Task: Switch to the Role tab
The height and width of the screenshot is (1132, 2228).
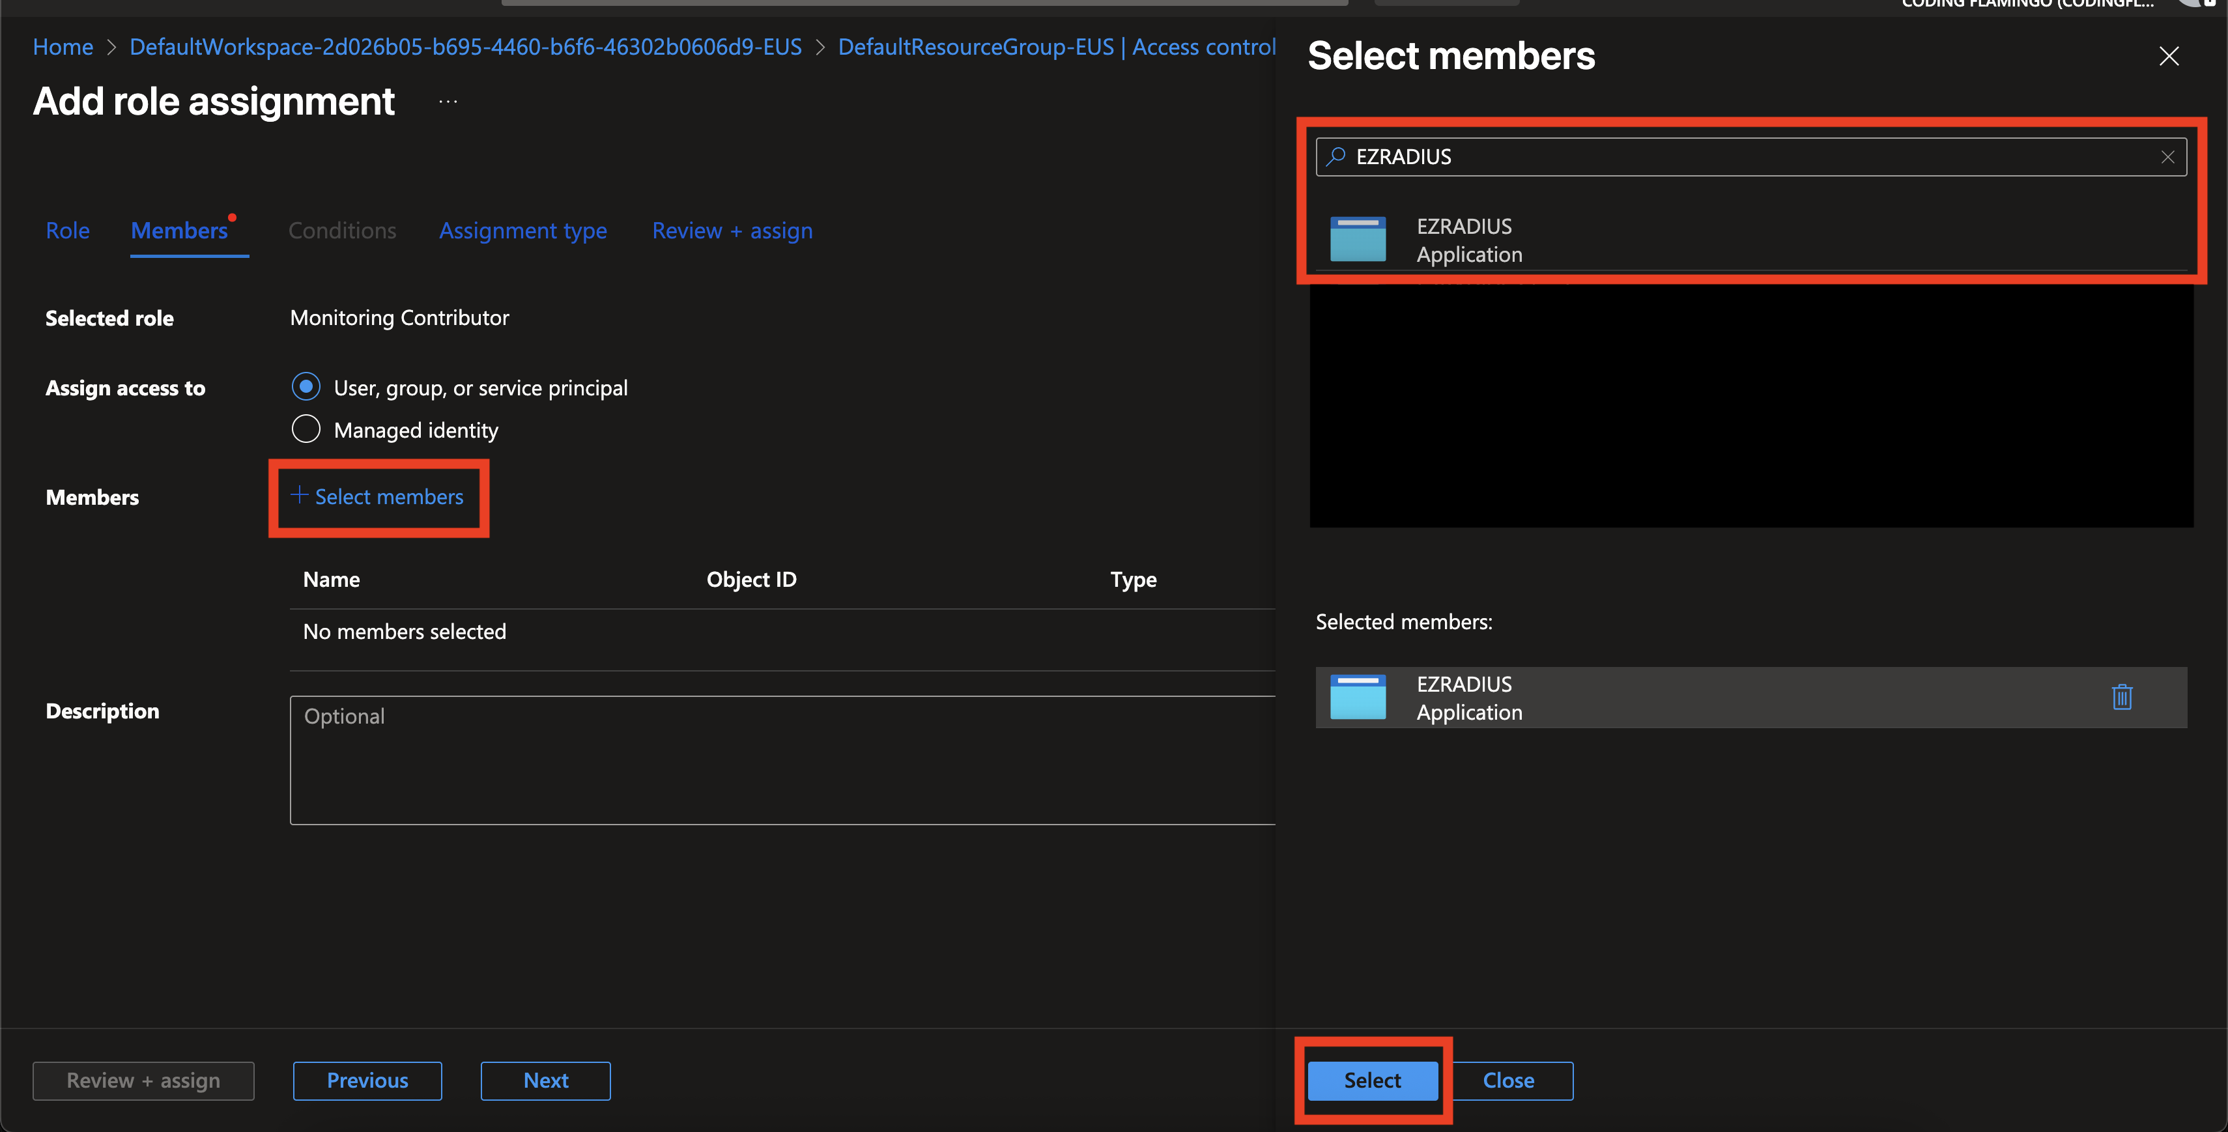Action: click(68, 231)
